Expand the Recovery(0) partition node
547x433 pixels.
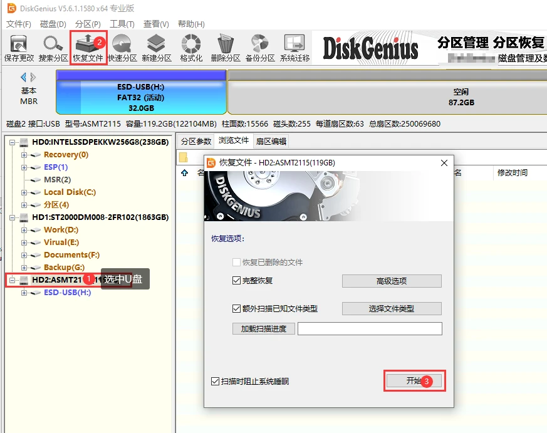coord(24,155)
